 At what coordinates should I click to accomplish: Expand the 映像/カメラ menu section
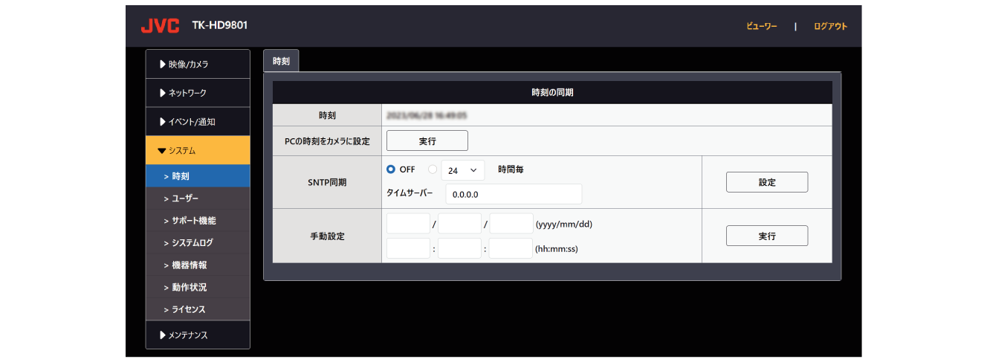pyautogui.click(x=198, y=64)
